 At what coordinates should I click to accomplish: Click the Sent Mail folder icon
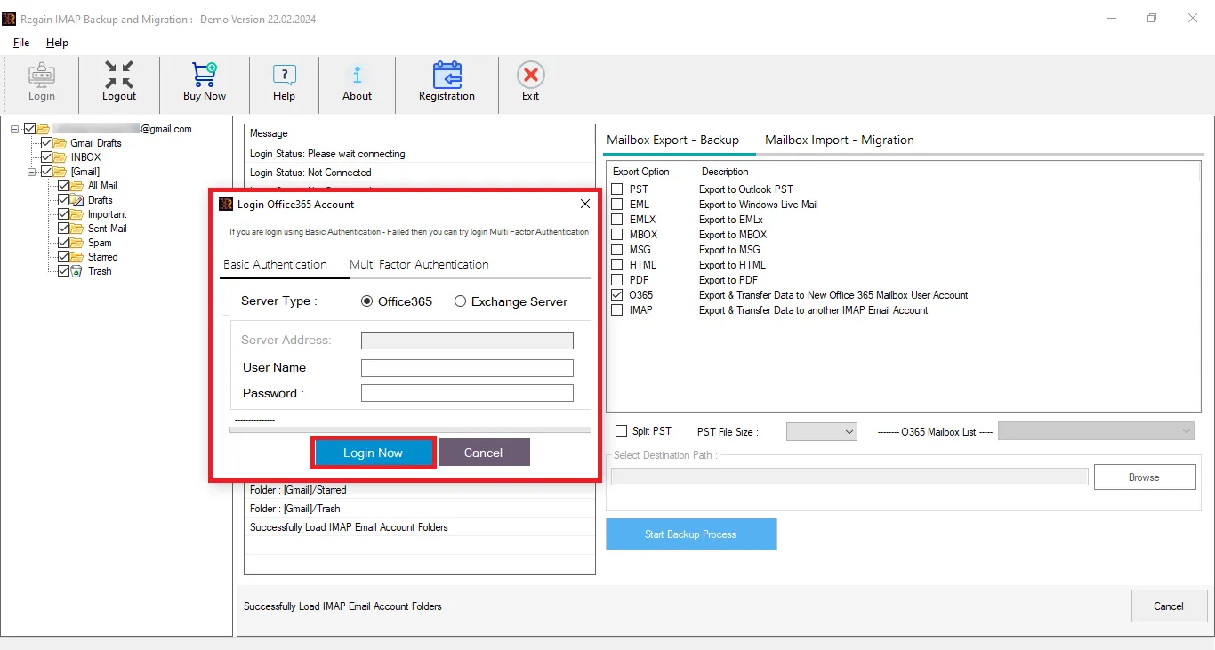tap(77, 229)
